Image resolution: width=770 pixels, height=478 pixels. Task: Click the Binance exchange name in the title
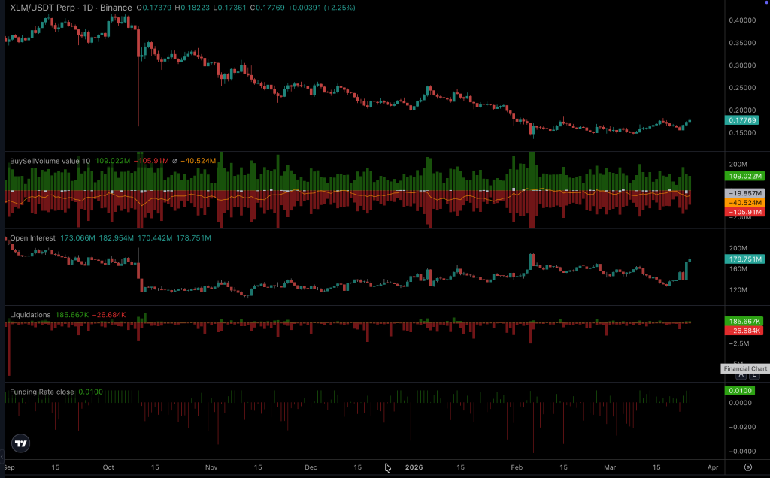tap(118, 7)
